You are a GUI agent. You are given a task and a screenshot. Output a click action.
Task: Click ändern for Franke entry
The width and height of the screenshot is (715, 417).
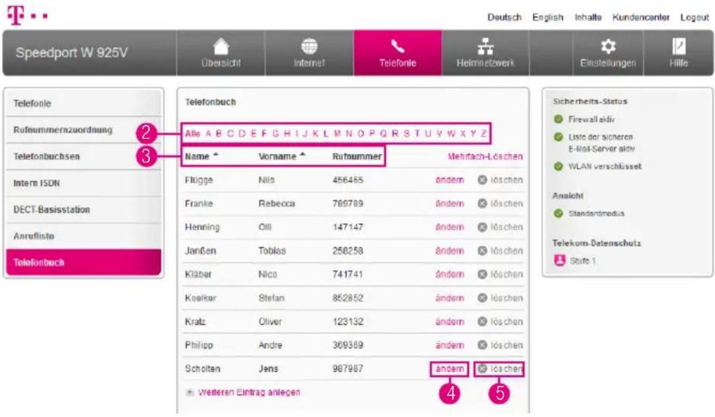(x=450, y=204)
